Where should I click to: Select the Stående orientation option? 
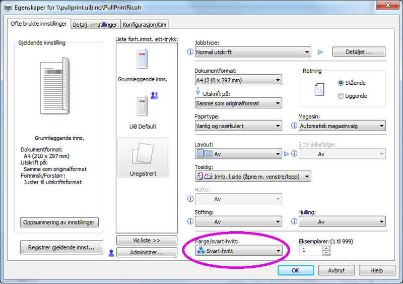(341, 83)
